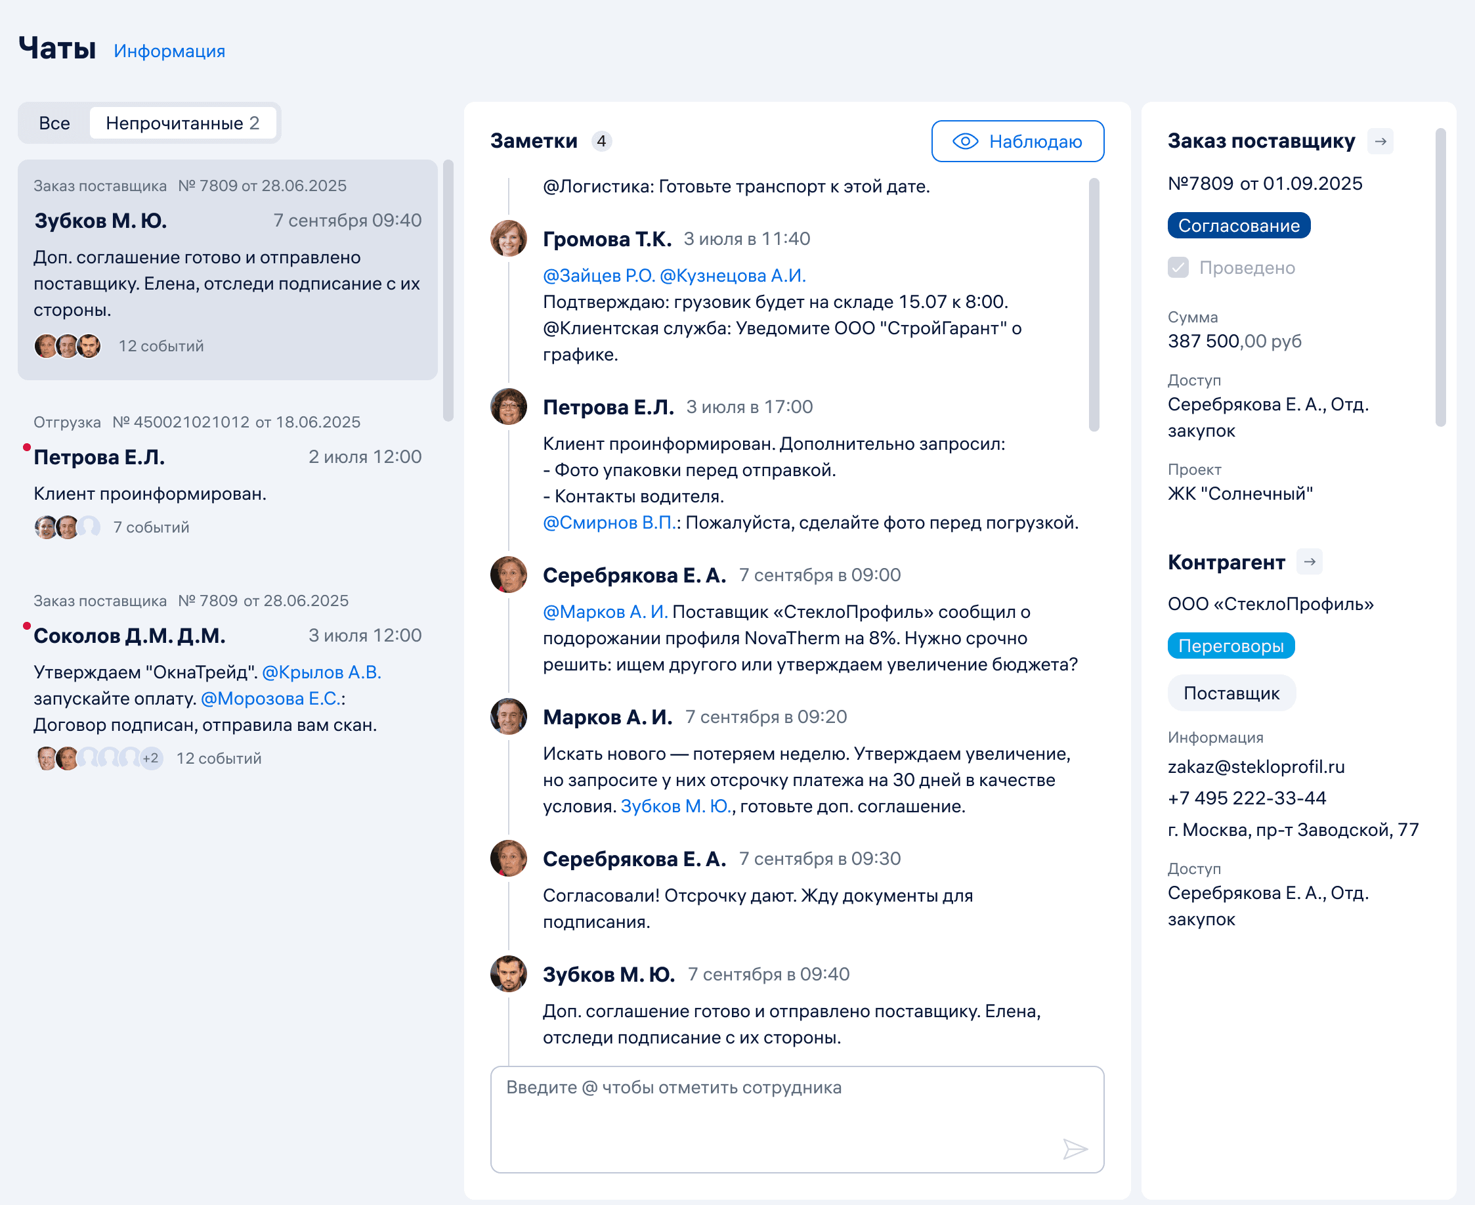Open Контрагент details via arrow icon
This screenshot has height=1205, width=1475.
tap(1309, 561)
